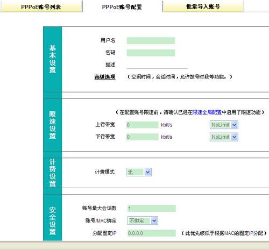Click the 账号最大会话数 input field
Viewport: 269px width, 250px height.
152,209
